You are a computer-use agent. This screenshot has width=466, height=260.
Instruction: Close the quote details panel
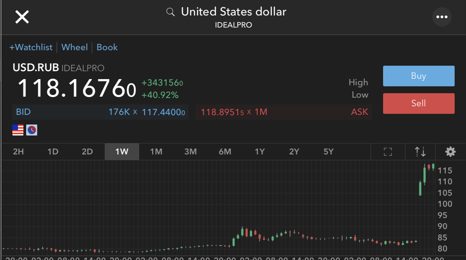click(x=22, y=17)
